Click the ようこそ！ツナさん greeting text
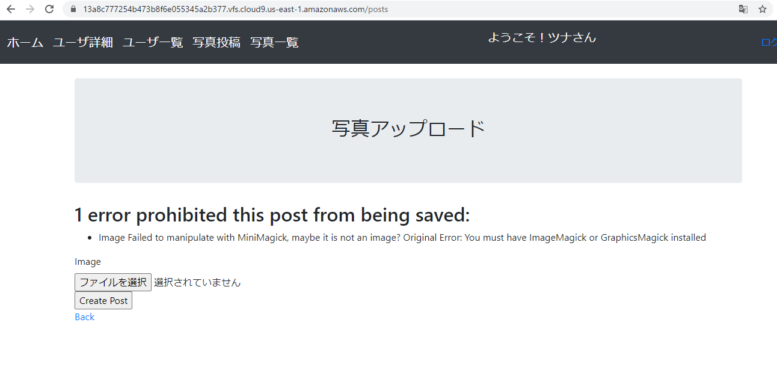The image size is (777, 390). point(541,37)
